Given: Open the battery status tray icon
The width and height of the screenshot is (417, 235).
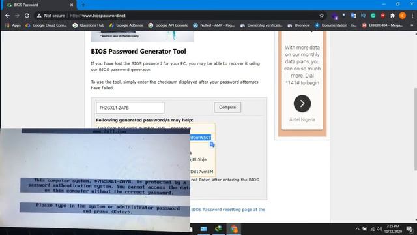Looking at the screenshot, I should click(x=365, y=229).
